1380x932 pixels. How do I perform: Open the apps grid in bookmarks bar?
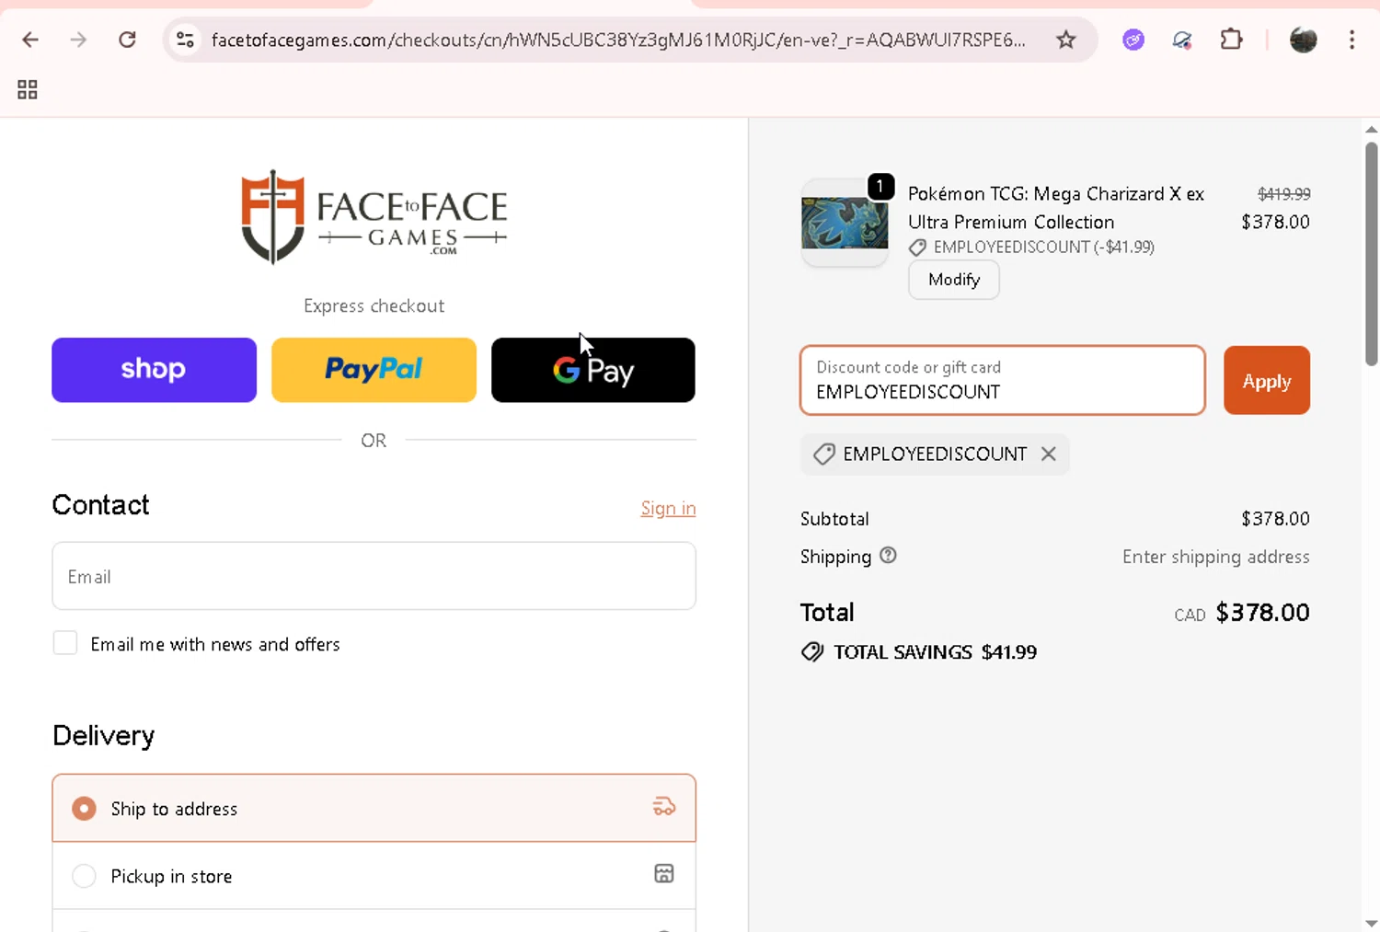pyautogui.click(x=28, y=89)
